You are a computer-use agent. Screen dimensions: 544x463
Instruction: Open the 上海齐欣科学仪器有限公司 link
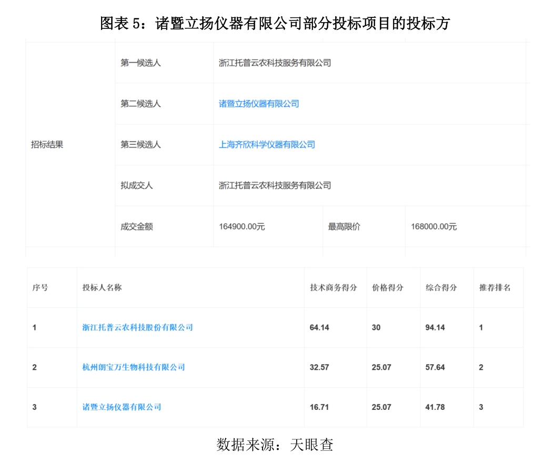coord(267,145)
